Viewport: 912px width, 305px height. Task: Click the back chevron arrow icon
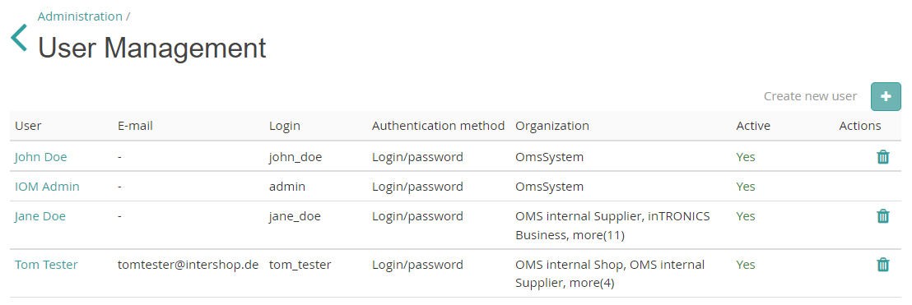tap(19, 38)
